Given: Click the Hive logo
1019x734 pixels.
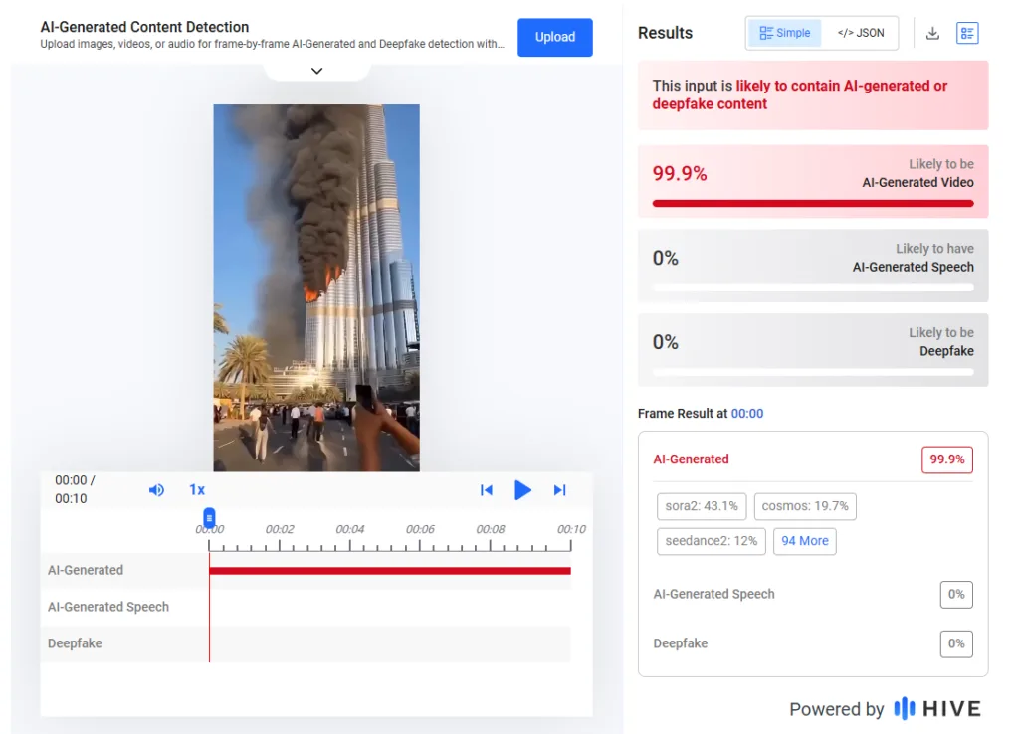Looking at the screenshot, I should pos(937,708).
